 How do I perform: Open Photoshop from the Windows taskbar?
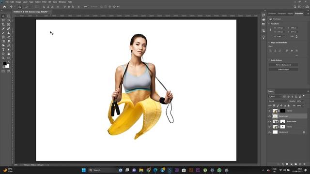coord(170,170)
